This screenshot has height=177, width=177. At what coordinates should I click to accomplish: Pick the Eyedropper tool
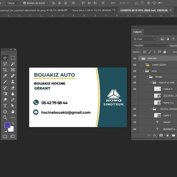(x=5, y=76)
